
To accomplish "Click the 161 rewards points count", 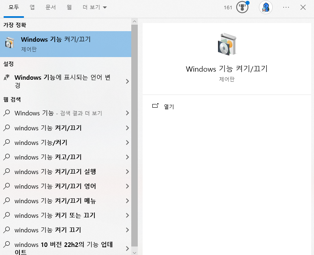I will pyautogui.click(x=228, y=8).
